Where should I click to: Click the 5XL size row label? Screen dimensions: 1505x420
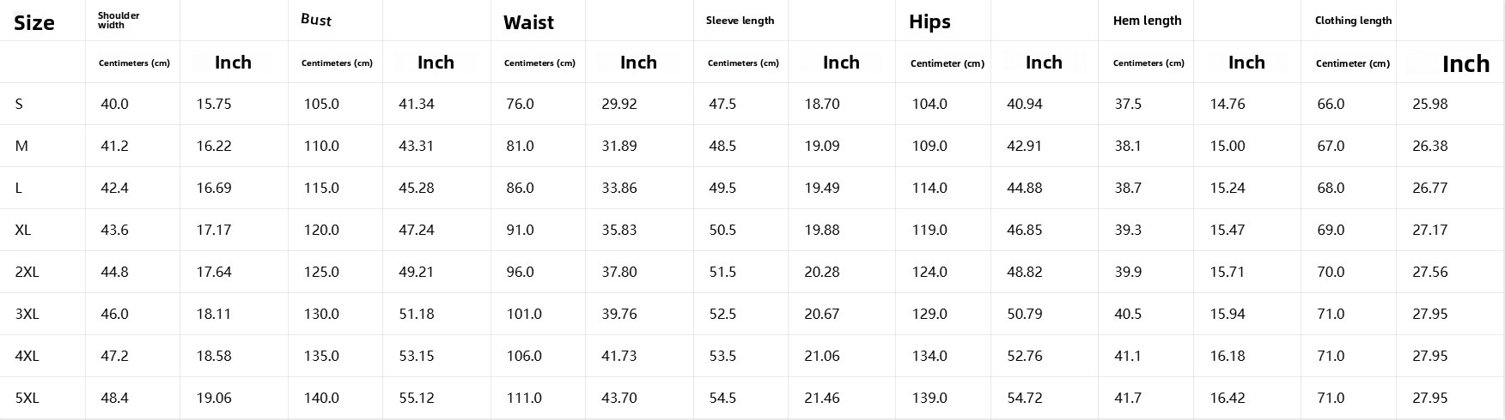click(27, 398)
